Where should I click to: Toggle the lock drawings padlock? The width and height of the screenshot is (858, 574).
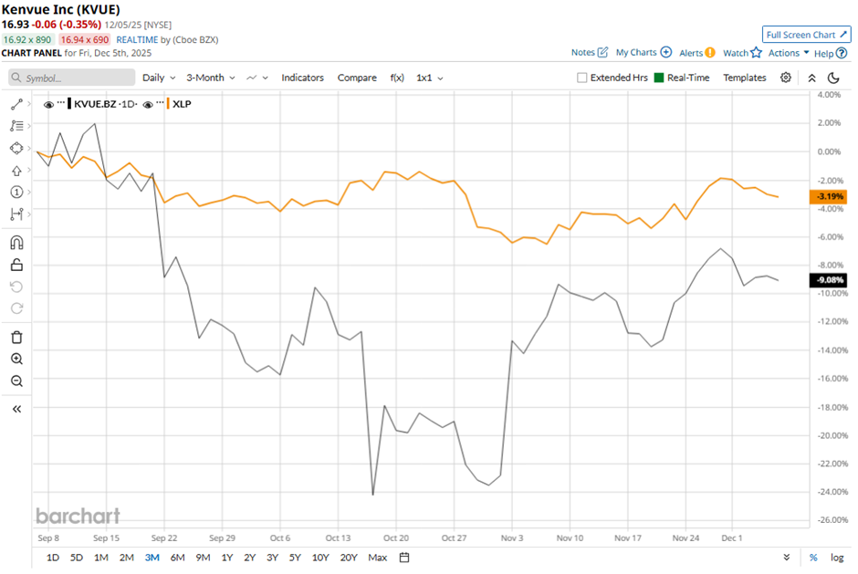(16, 265)
